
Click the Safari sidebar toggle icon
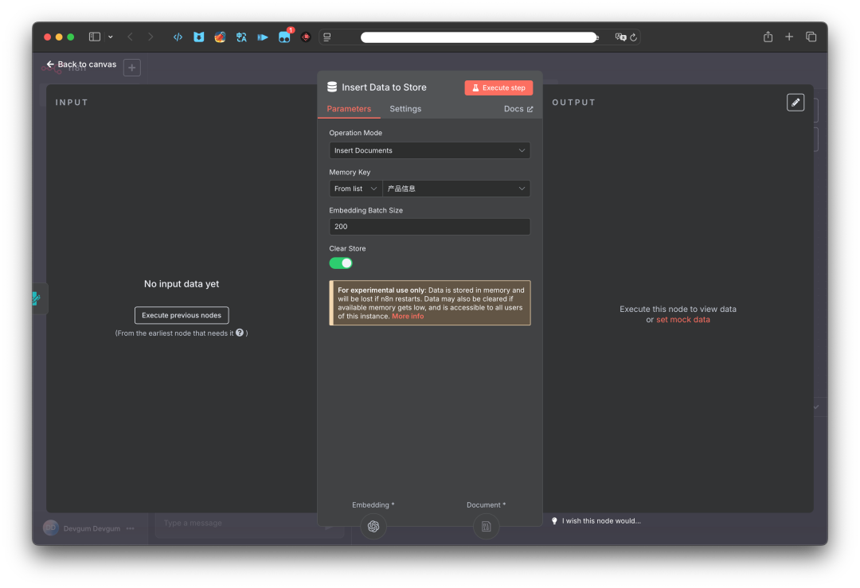coord(95,37)
